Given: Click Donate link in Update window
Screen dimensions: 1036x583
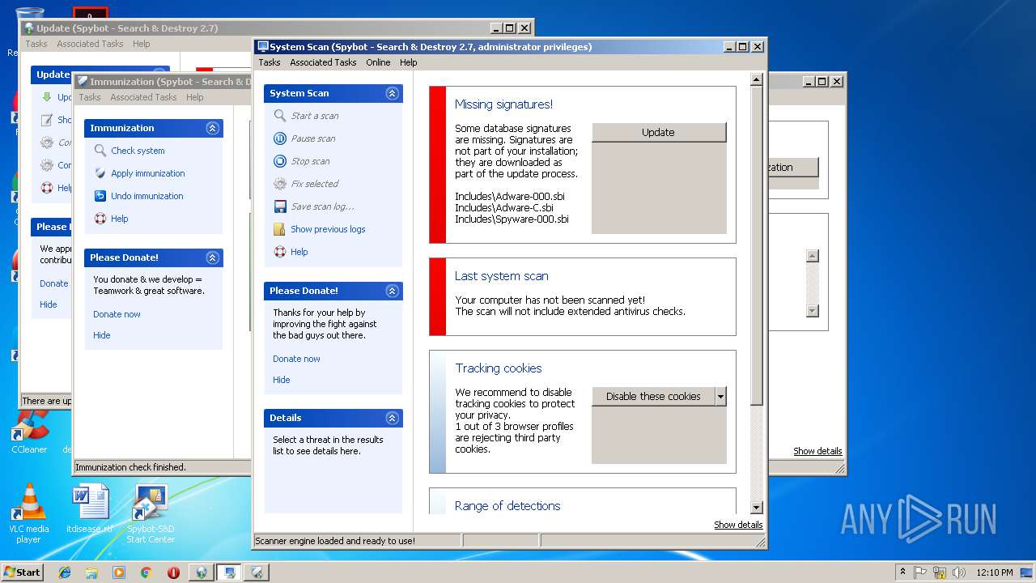Looking at the screenshot, I should tap(54, 283).
